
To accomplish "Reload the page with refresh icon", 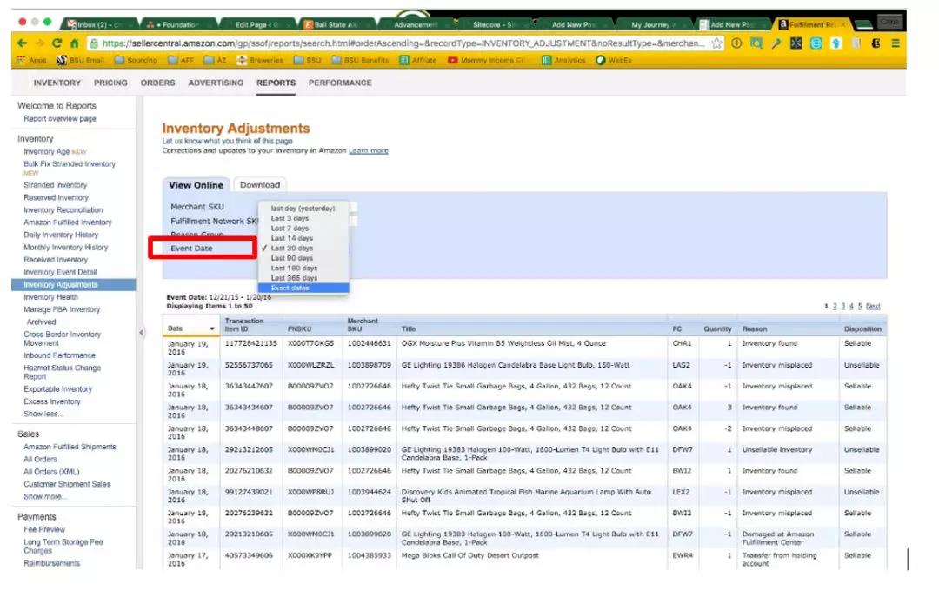I will pos(57,43).
